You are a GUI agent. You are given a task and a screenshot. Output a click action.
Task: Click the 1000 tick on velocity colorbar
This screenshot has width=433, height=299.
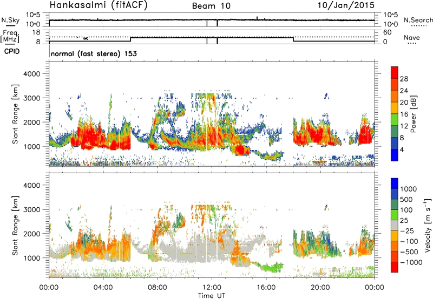409,189
